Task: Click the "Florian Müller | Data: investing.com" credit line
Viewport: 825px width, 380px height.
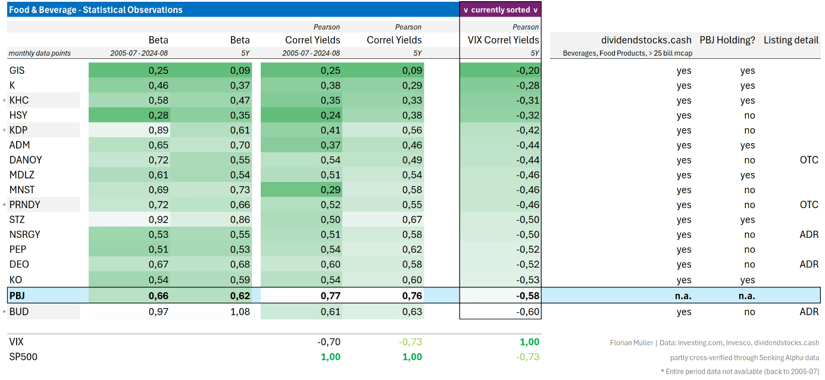Action: click(x=714, y=343)
